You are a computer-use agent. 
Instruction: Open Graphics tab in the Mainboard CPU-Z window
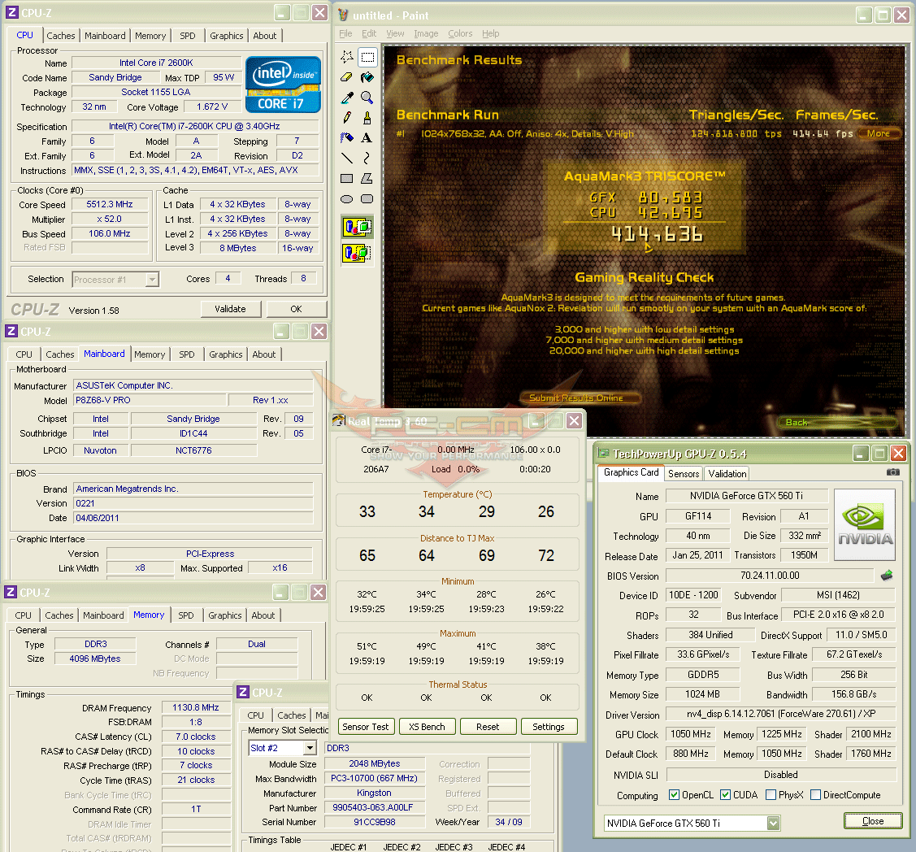click(x=225, y=354)
